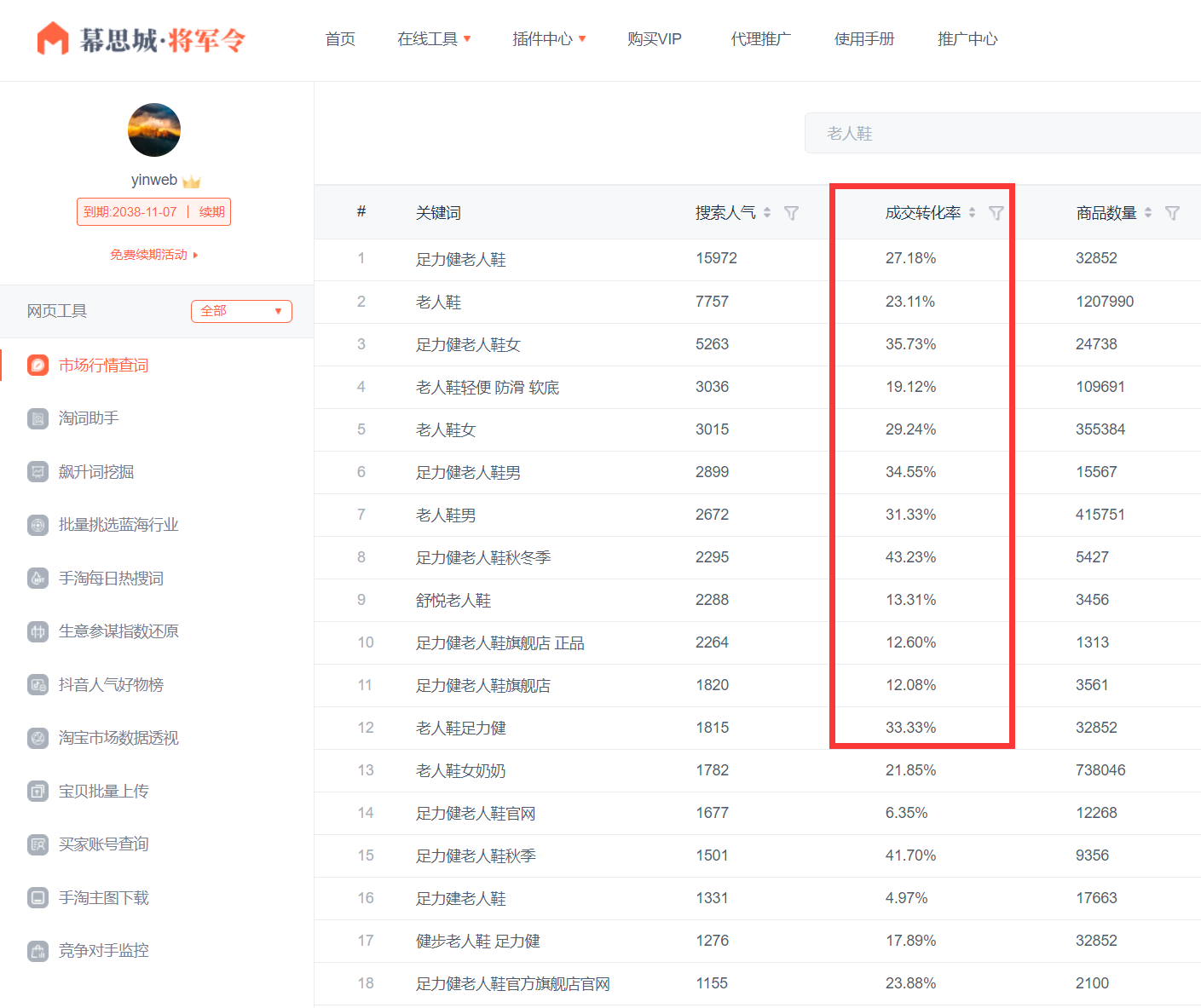The image size is (1201, 1008).
Task: Click the 幕思城 house logo icon
Action: (x=53, y=38)
